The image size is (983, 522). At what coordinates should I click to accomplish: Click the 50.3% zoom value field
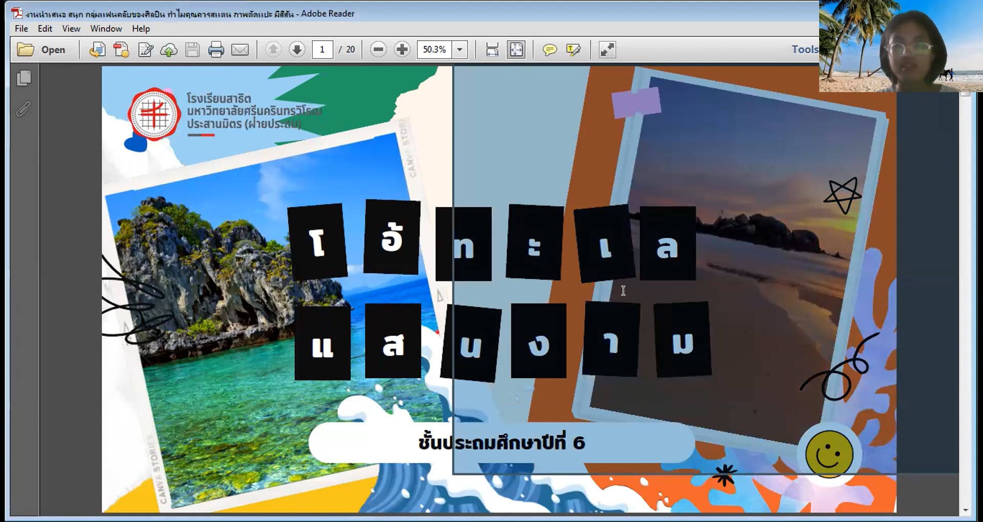(x=435, y=50)
